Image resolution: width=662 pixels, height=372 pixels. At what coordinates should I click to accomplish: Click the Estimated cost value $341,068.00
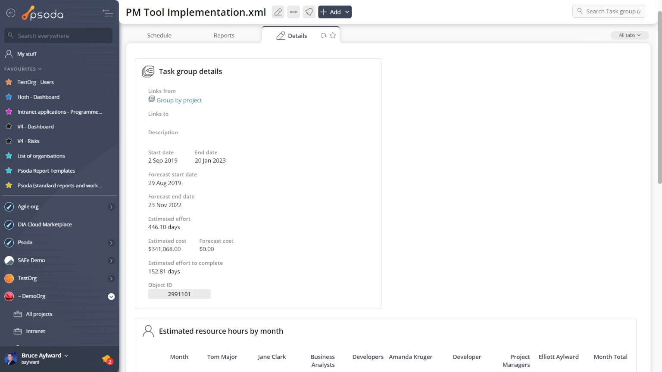click(x=165, y=249)
